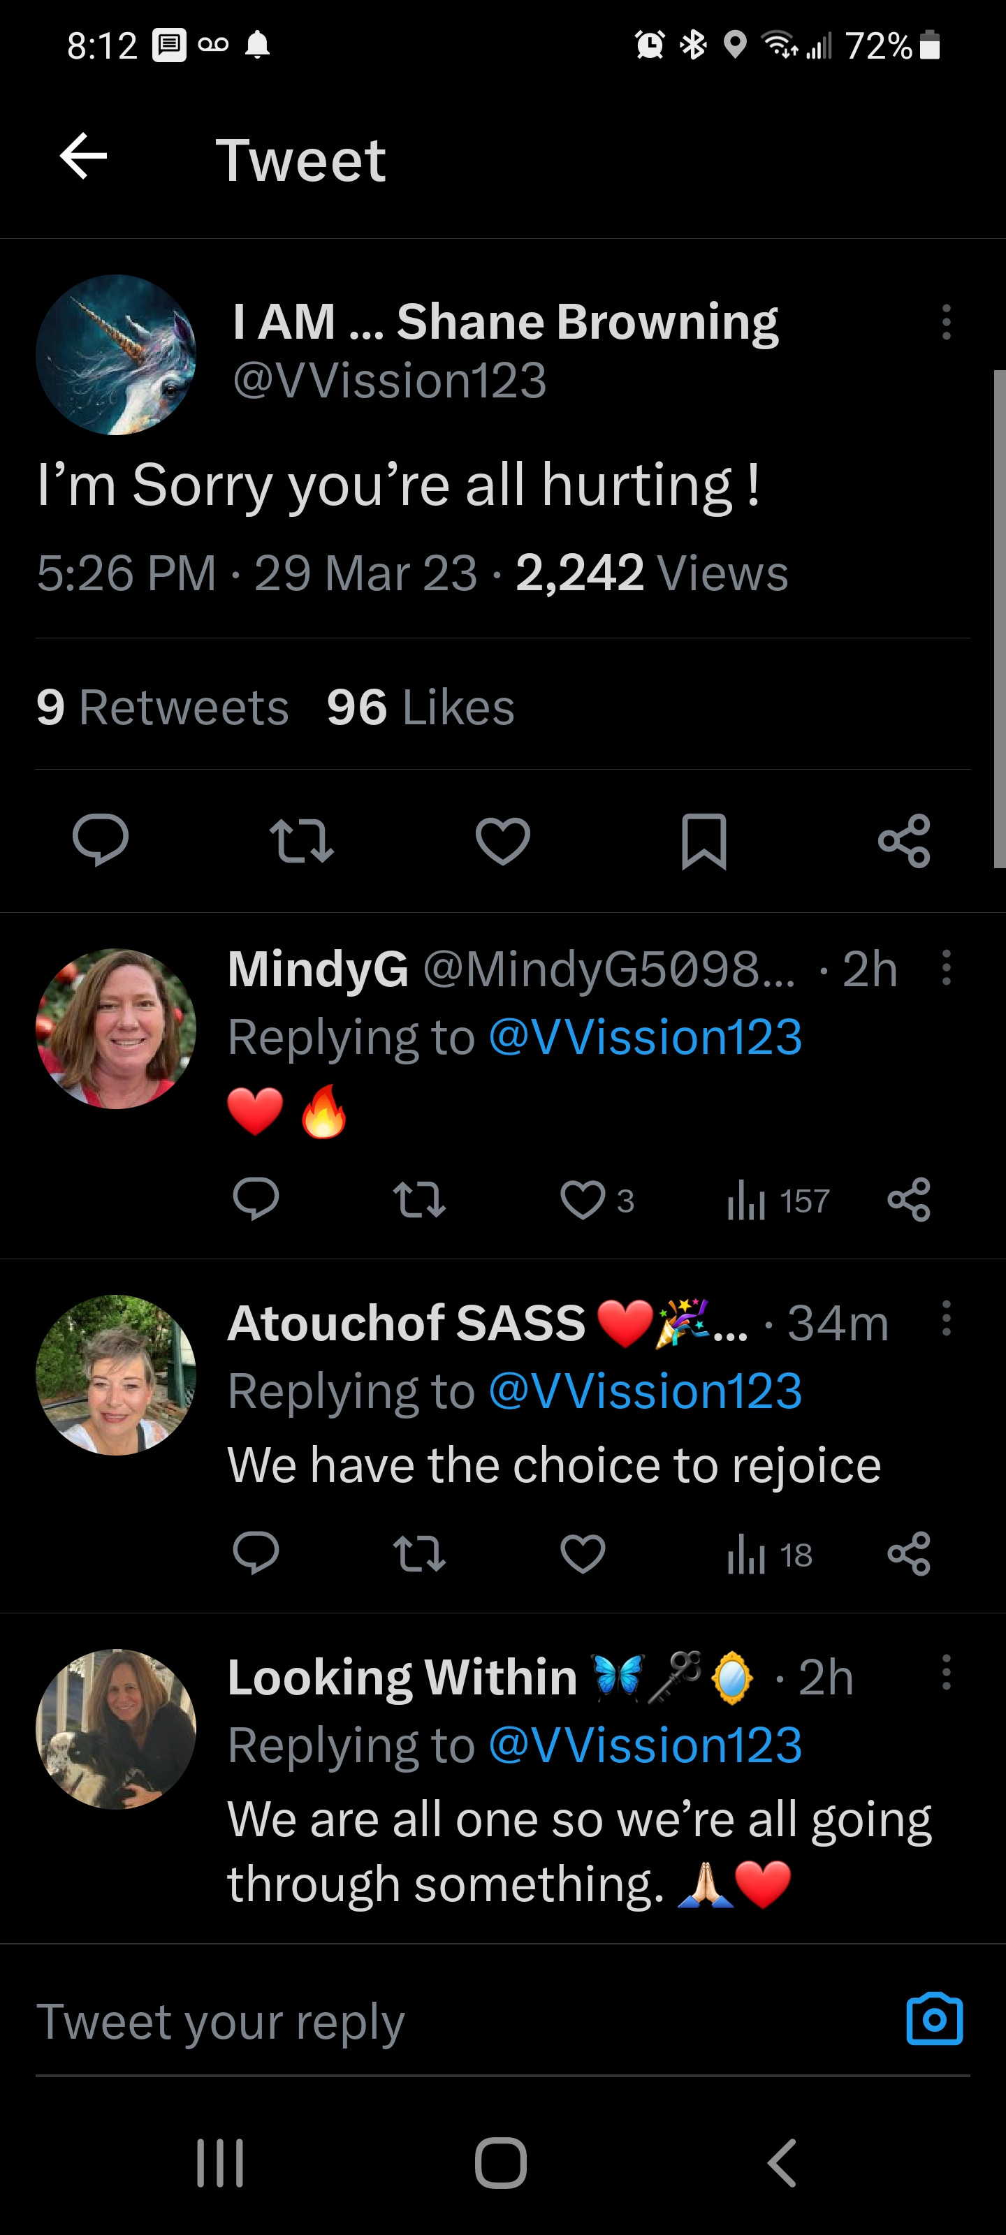Open the main tweet's three-dot menu
The width and height of the screenshot is (1006, 2235).
pyautogui.click(x=946, y=322)
